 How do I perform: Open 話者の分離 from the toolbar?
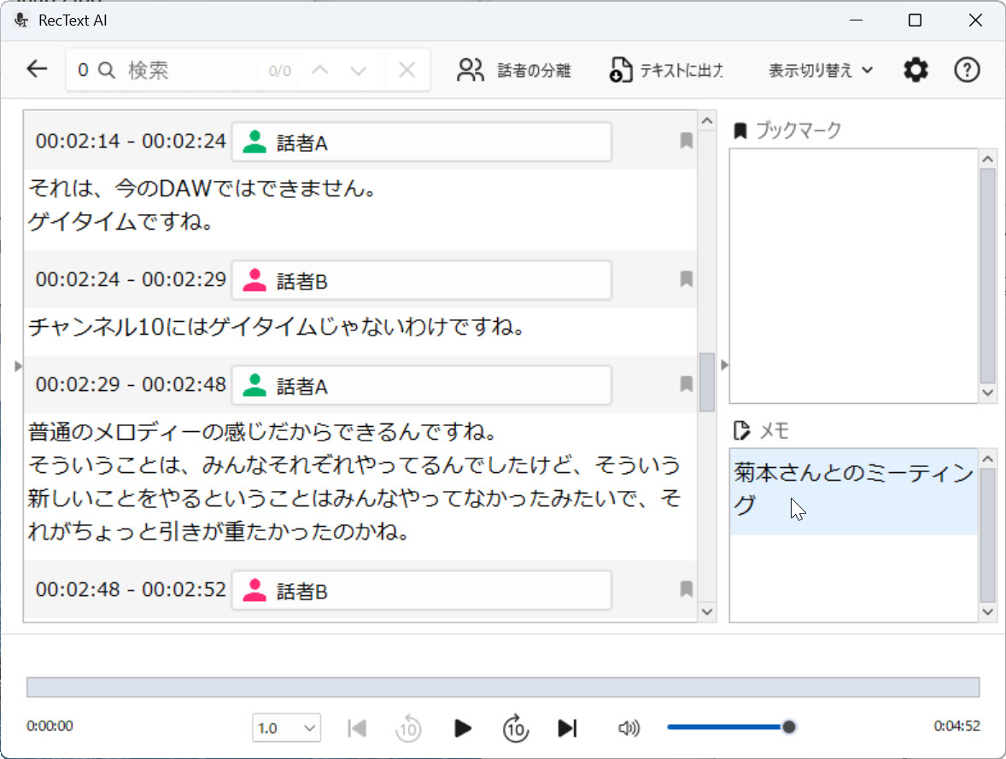pos(514,70)
